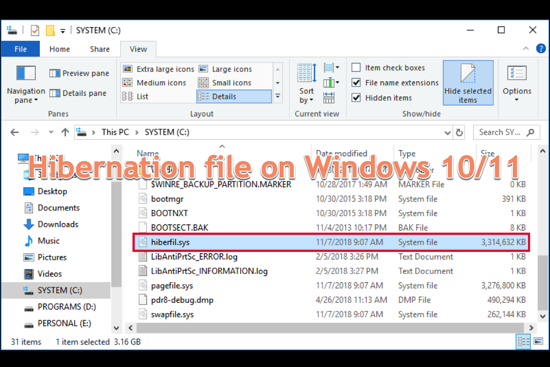Enable Item check boxes

click(356, 68)
